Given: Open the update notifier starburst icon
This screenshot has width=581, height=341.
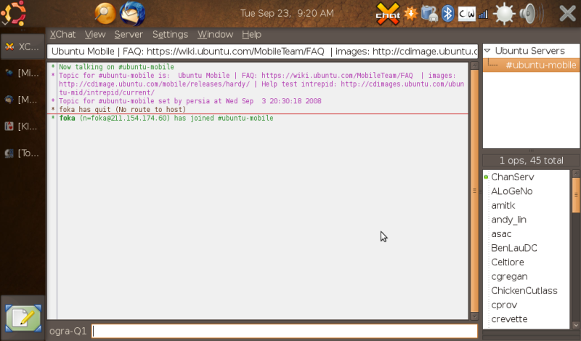Looking at the screenshot, I should [410, 14].
